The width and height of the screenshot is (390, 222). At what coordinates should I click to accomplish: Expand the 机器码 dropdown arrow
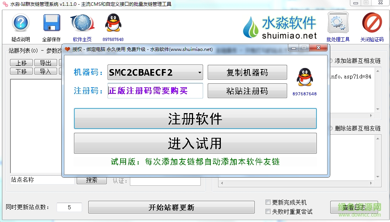200,73
